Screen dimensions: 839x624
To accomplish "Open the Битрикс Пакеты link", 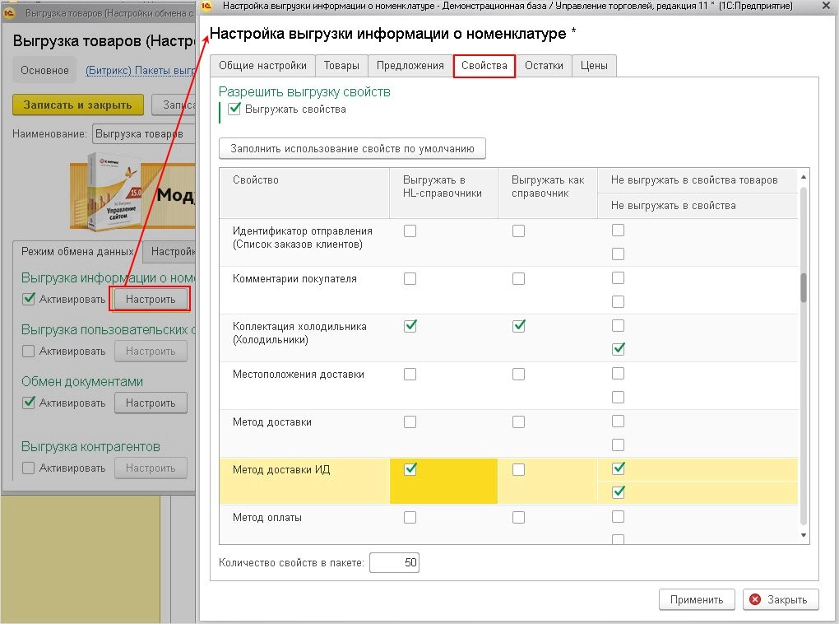I will click(x=140, y=71).
